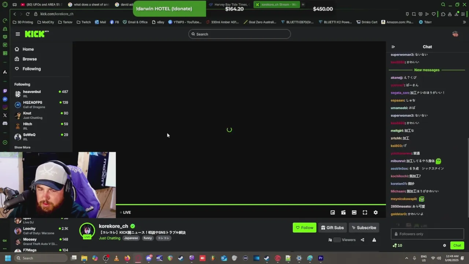Open segata_san user in chat
469x264 pixels.
(399, 93)
